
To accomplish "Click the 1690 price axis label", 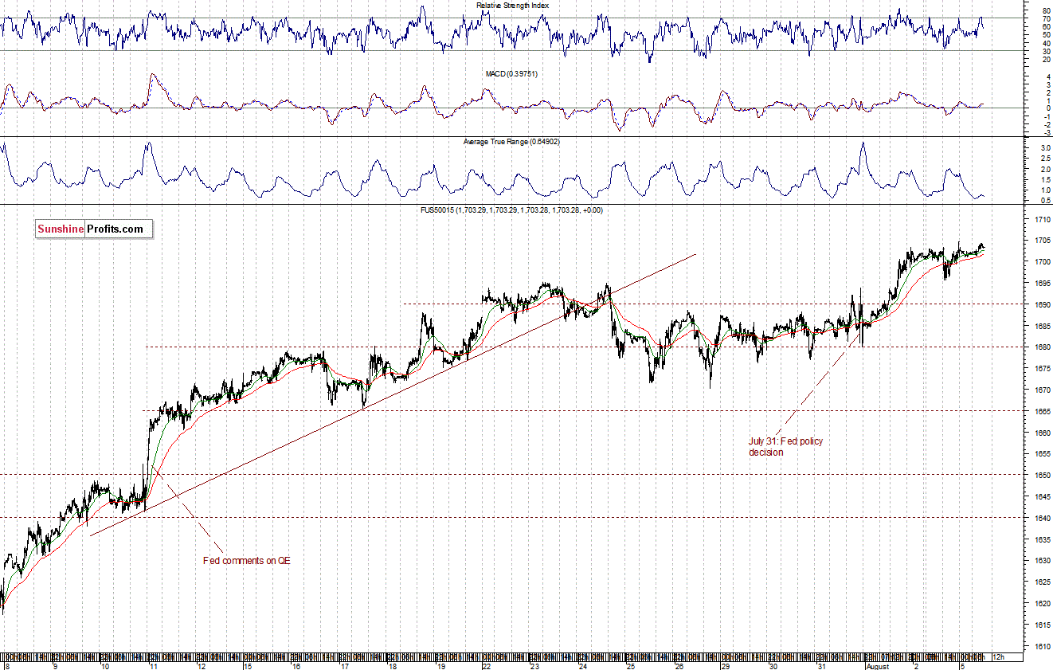I will tap(1042, 305).
